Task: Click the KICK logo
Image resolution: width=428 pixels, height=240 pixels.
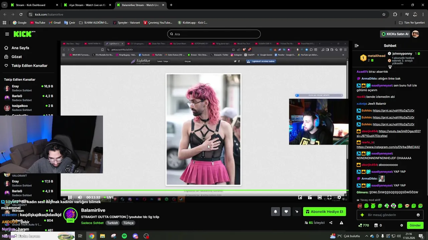Action: 24,34
